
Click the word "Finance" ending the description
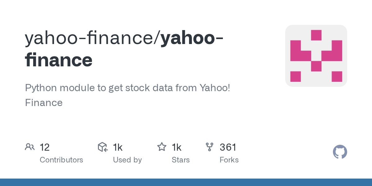44,103
